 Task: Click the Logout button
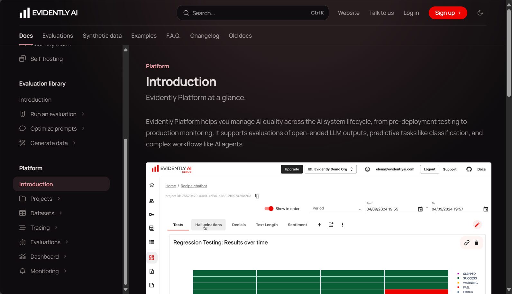[429, 169]
